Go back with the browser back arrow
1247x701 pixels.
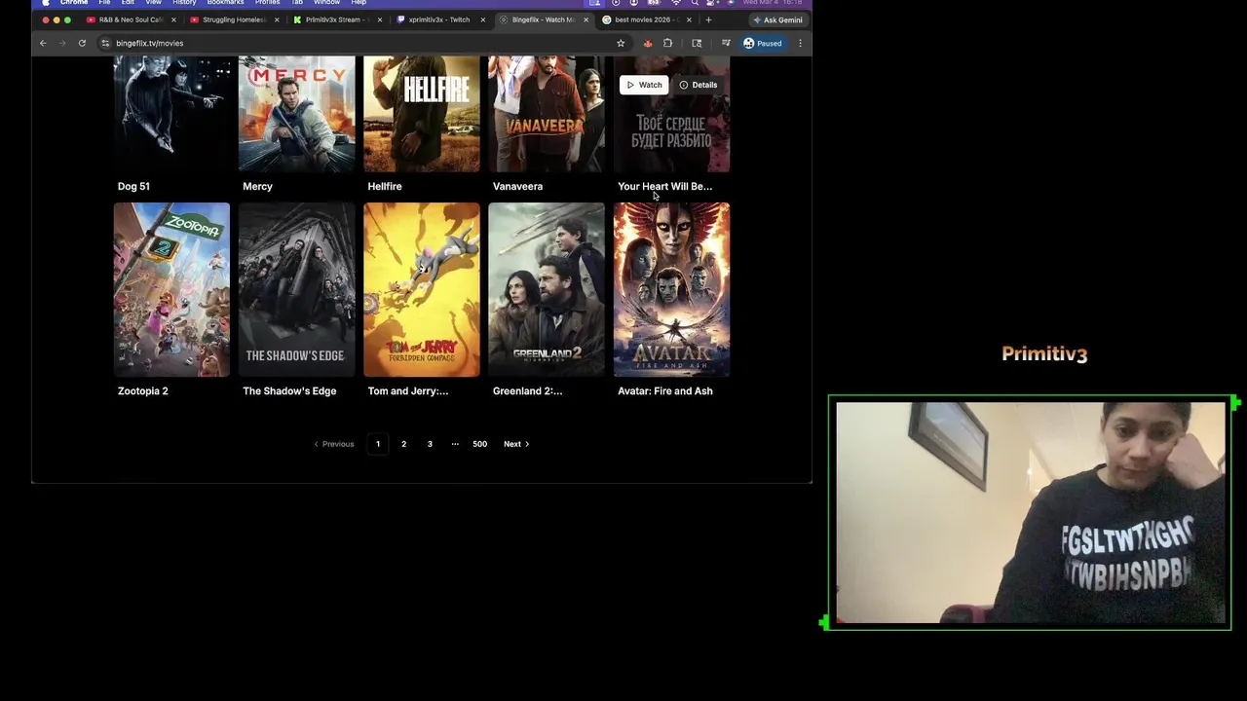pos(43,43)
